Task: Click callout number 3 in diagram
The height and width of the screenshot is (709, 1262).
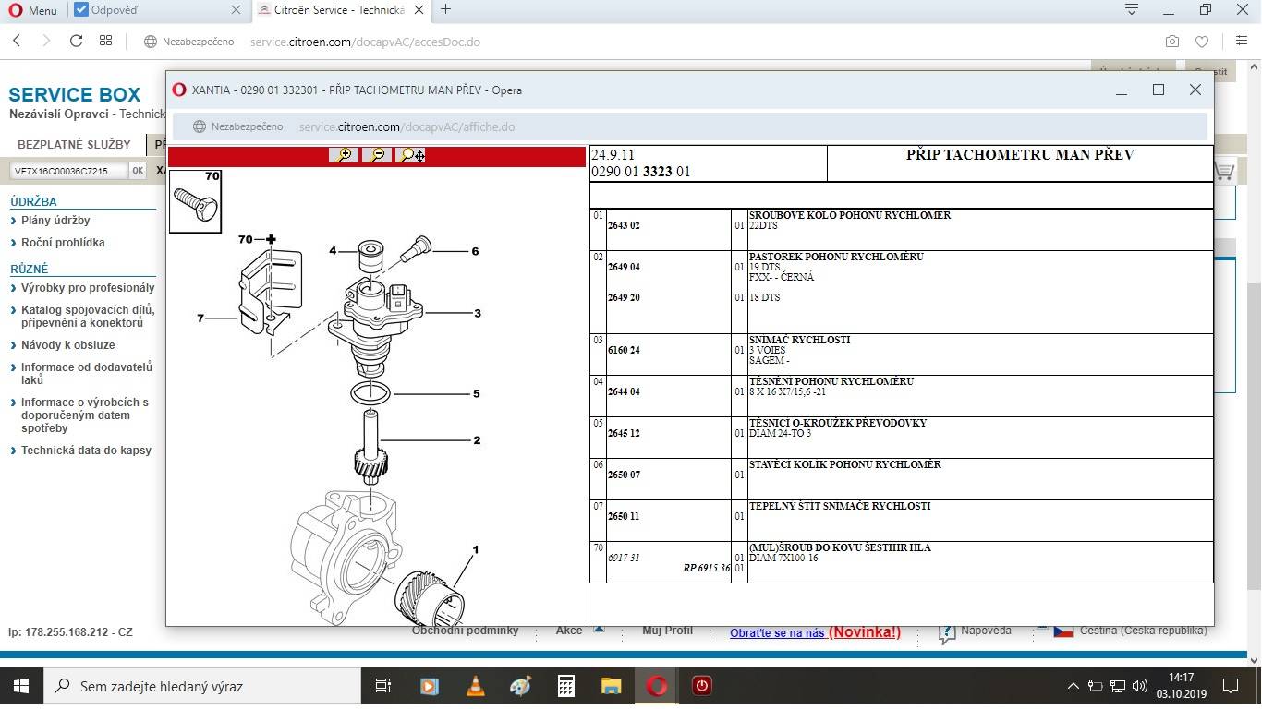Action: click(x=478, y=313)
